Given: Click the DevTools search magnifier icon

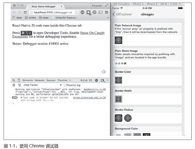Looking at the screenshot, I should [14, 80].
